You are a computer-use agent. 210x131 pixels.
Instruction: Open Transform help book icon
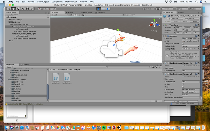[x=196, y=25]
